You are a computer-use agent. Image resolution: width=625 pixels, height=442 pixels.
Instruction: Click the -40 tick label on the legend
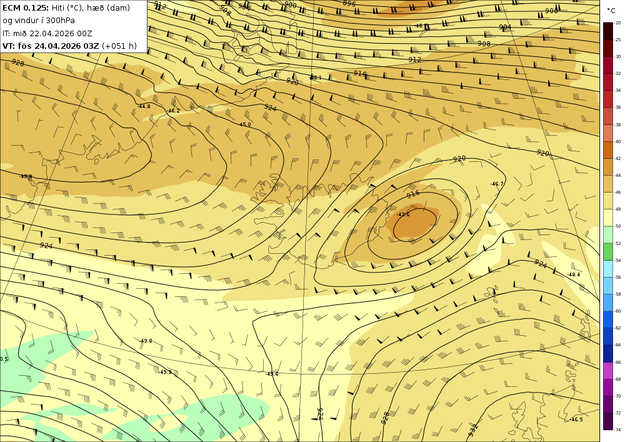point(618,141)
